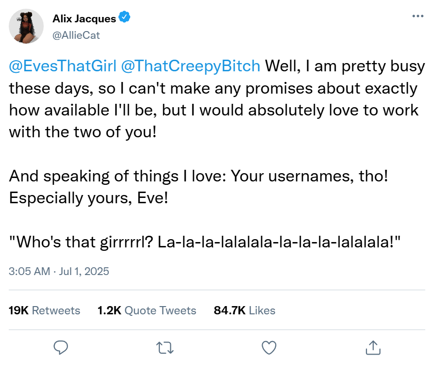Like the tweet with the heart icon

268,347
